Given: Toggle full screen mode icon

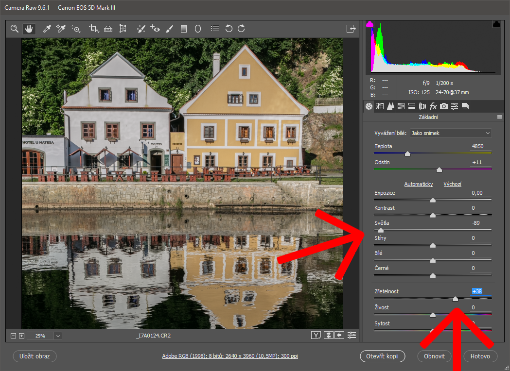Looking at the screenshot, I should pyautogui.click(x=351, y=29).
